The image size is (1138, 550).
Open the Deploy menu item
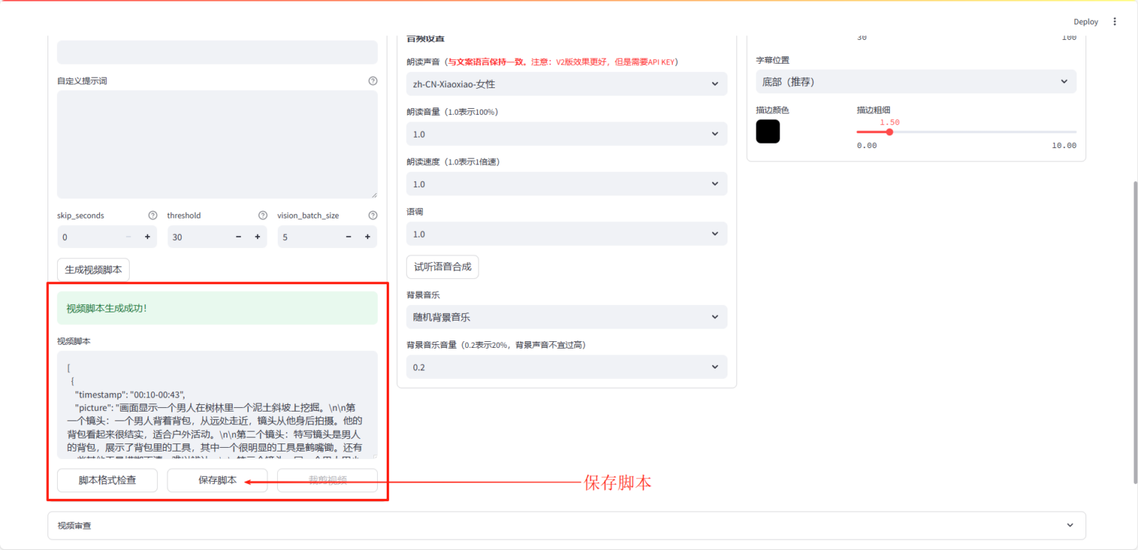1085,21
